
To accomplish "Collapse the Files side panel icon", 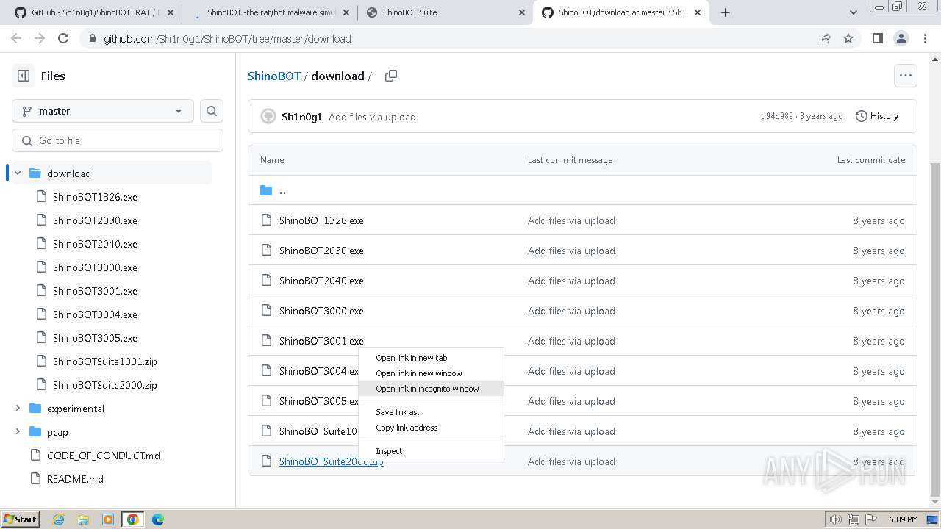I will click(24, 76).
